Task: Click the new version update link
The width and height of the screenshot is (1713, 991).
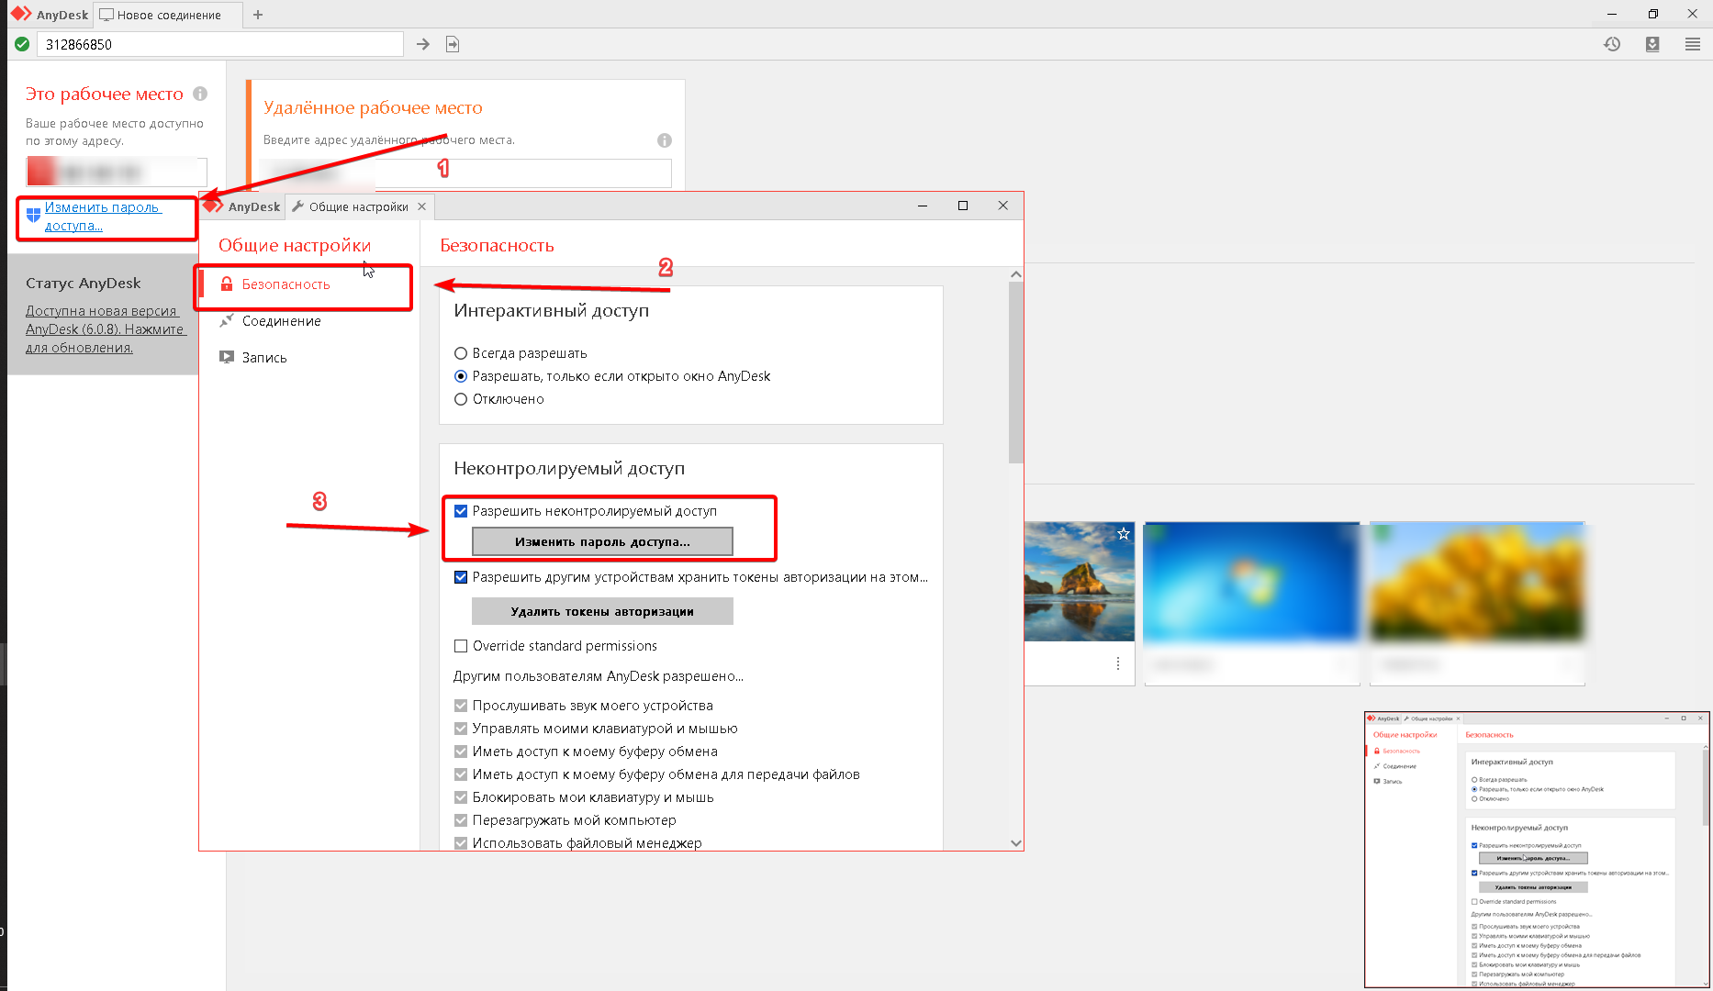Action: [x=106, y=329]
